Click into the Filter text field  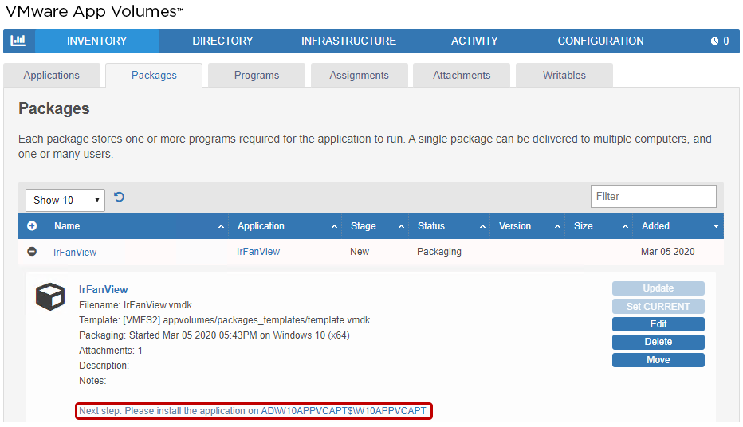(x=653, y=196)
